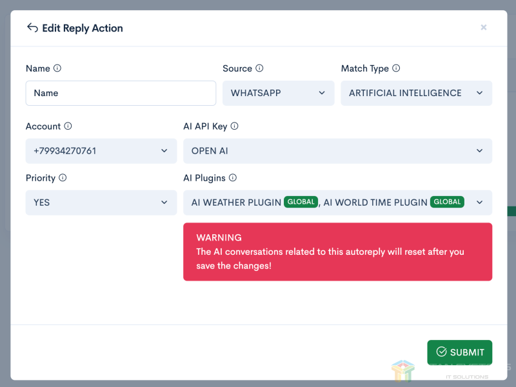Image resolution: width=516 pixels, height=387 pixels.
Task: Expand the Account dropdown with phone number
Action: pyautogui.click(x=101, y=151)
